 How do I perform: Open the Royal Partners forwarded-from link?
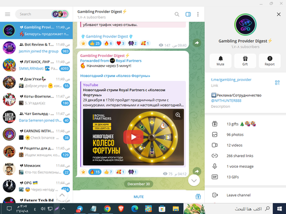click(129, 60)
